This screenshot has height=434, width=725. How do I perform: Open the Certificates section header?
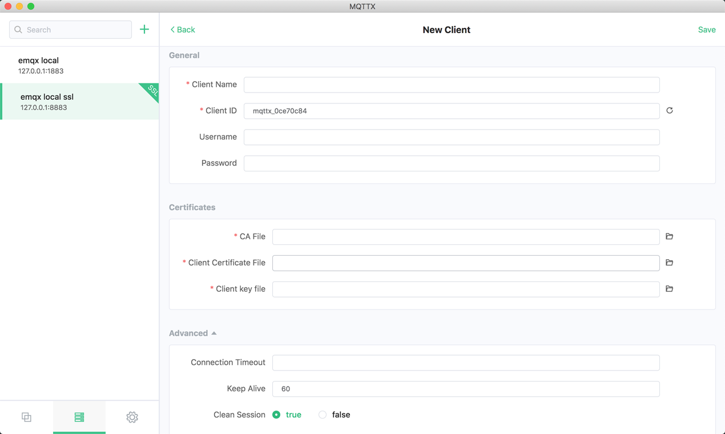click(192, 207)
